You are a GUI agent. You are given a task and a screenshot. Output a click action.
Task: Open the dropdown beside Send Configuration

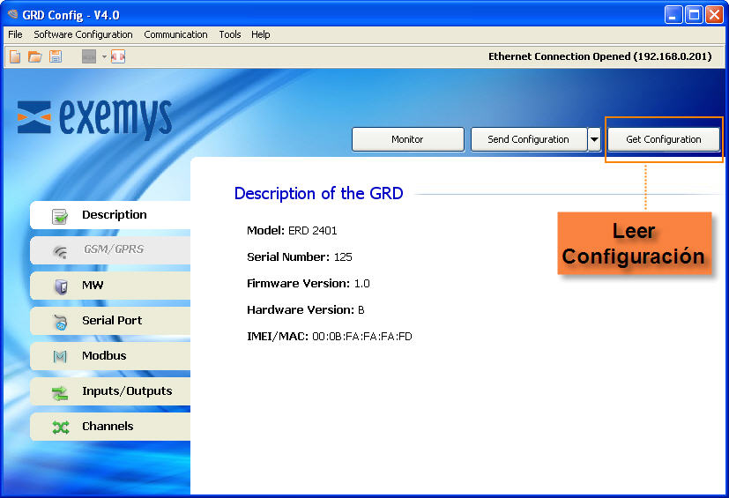click(x=594, y=139)
